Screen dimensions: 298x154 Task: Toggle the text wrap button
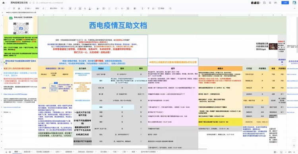point(128,9)
